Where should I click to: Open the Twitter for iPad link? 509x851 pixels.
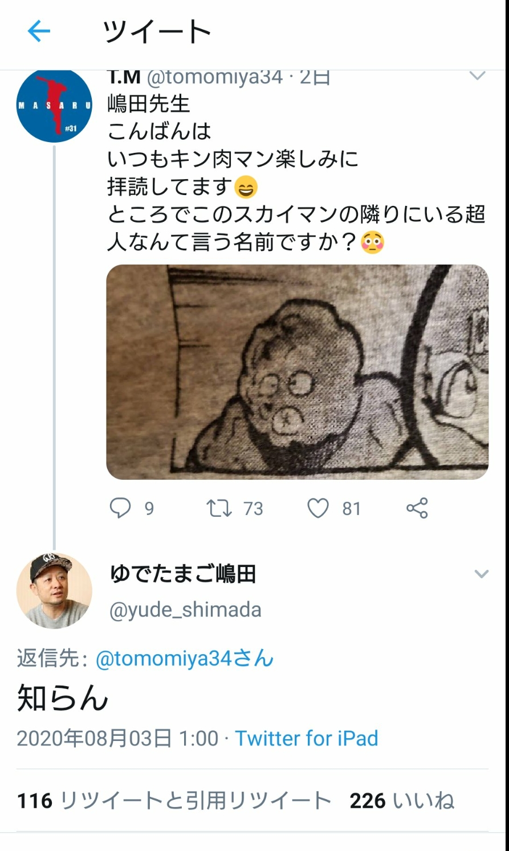307,738
